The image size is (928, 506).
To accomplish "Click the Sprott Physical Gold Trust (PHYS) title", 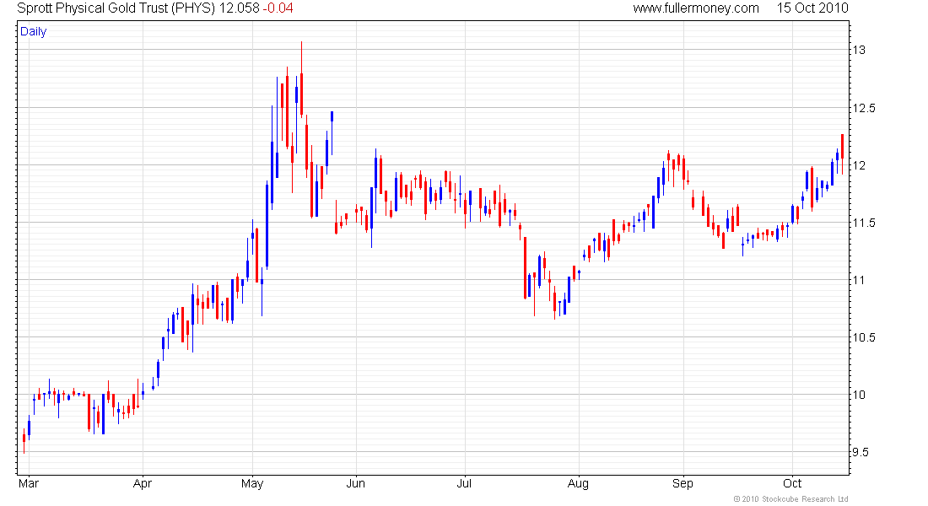I will tap(116, 8).
